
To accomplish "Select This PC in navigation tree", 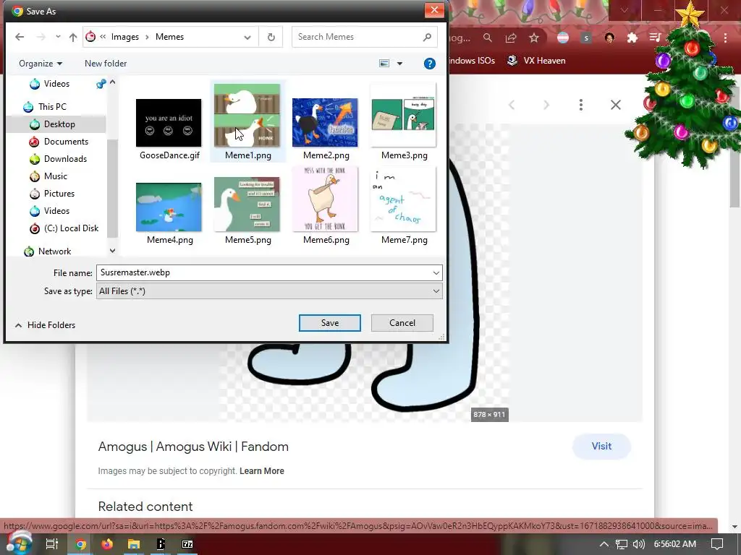I will pos(52,107).
